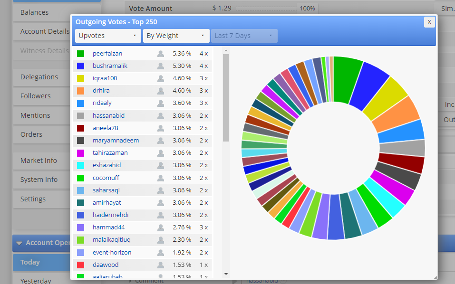This screenshot has height=284, width=455.
Task: Open the Delegations sidebar item
Action: coord(42,77)
